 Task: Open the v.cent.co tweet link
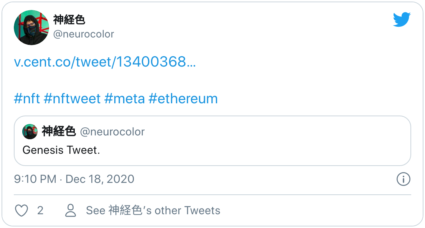pyautogui.click(x=105, y=62)
